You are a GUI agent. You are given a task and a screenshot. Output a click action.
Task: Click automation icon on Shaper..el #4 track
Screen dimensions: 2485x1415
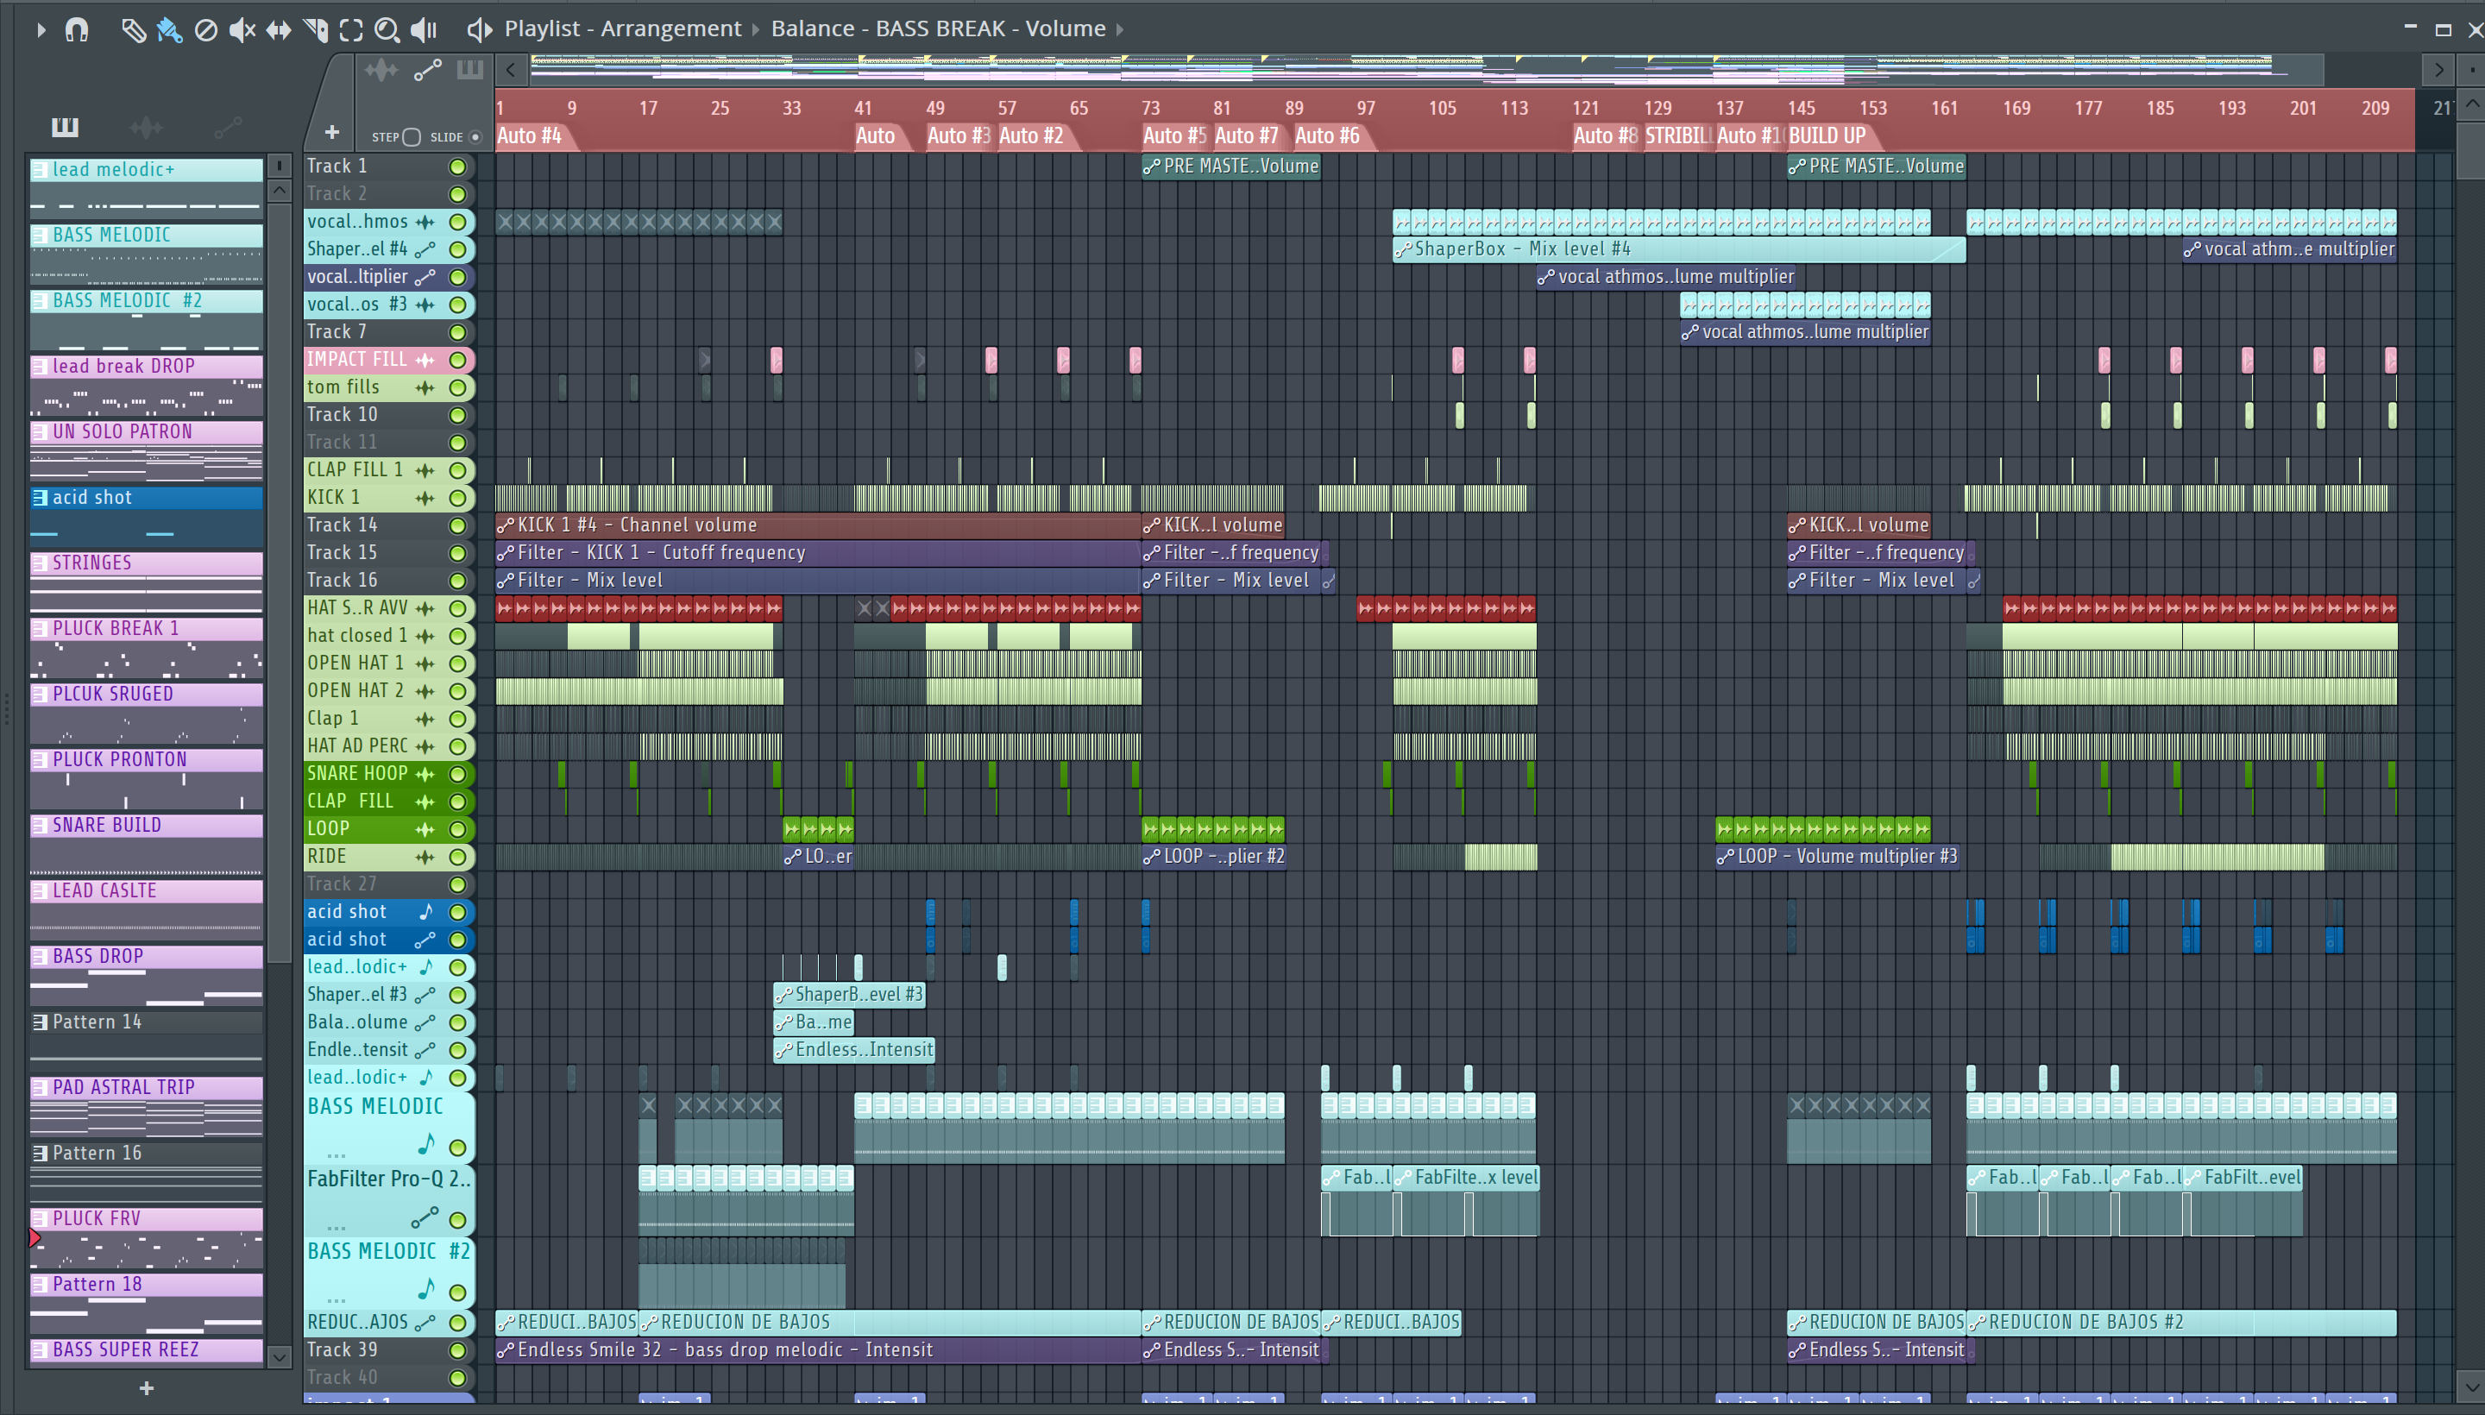tap(425, 249)
